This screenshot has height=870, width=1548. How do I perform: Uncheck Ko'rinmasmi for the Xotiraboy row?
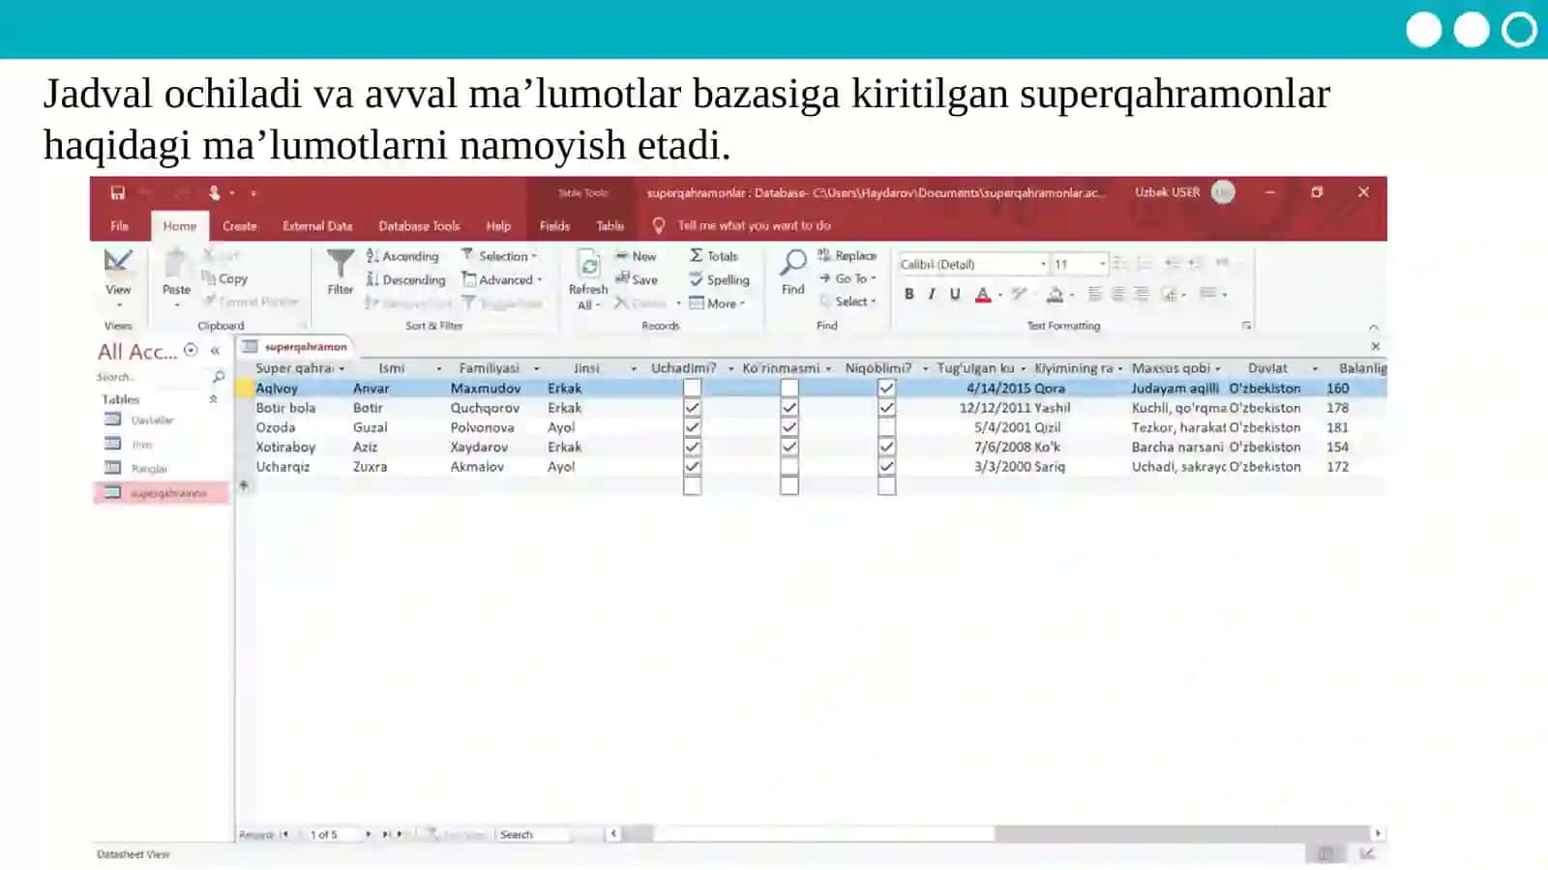coord(789,447)
